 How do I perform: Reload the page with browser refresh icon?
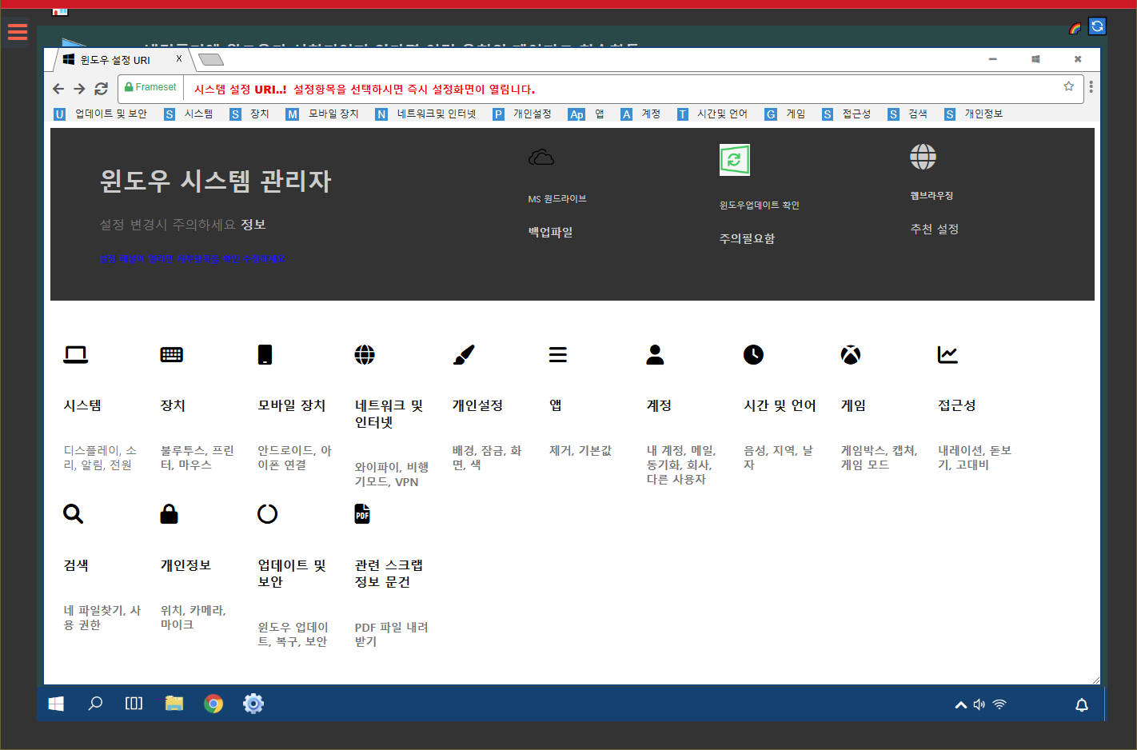tap(101, 89)
